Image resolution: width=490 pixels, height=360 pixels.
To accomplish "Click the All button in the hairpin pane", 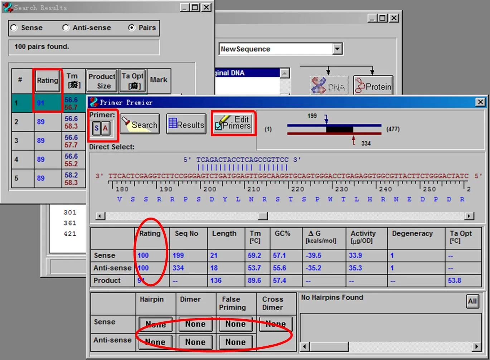I will (472, 301).
